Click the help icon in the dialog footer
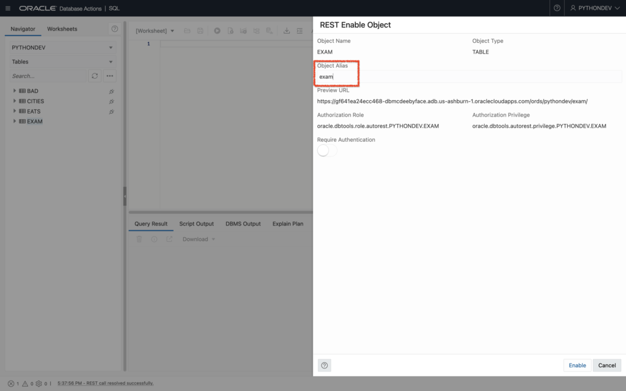 pyautogui.click(x=324, y=365)
